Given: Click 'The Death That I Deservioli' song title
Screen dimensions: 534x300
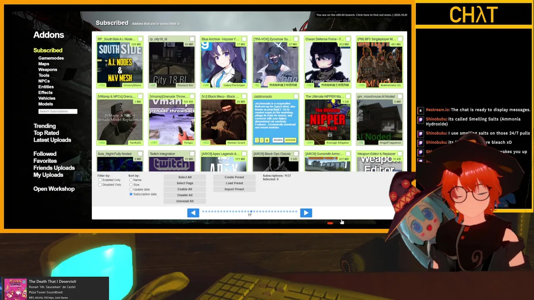Looking at the screenshot, I should click(53, 282).
